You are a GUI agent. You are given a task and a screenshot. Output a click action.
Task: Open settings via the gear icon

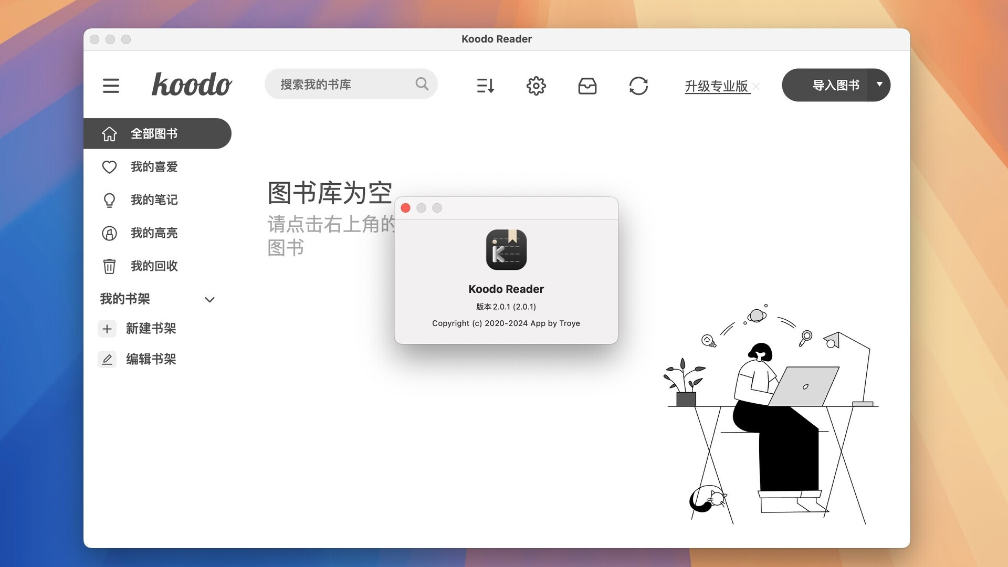[536, 86]
